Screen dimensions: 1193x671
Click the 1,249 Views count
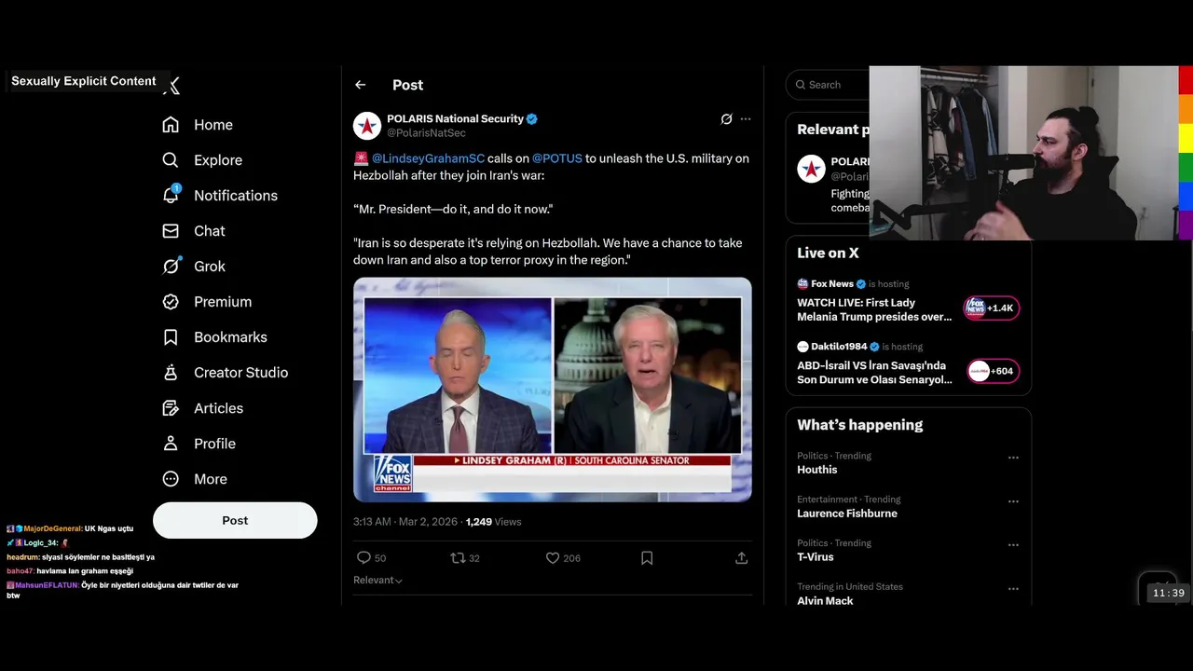[493, 522]
